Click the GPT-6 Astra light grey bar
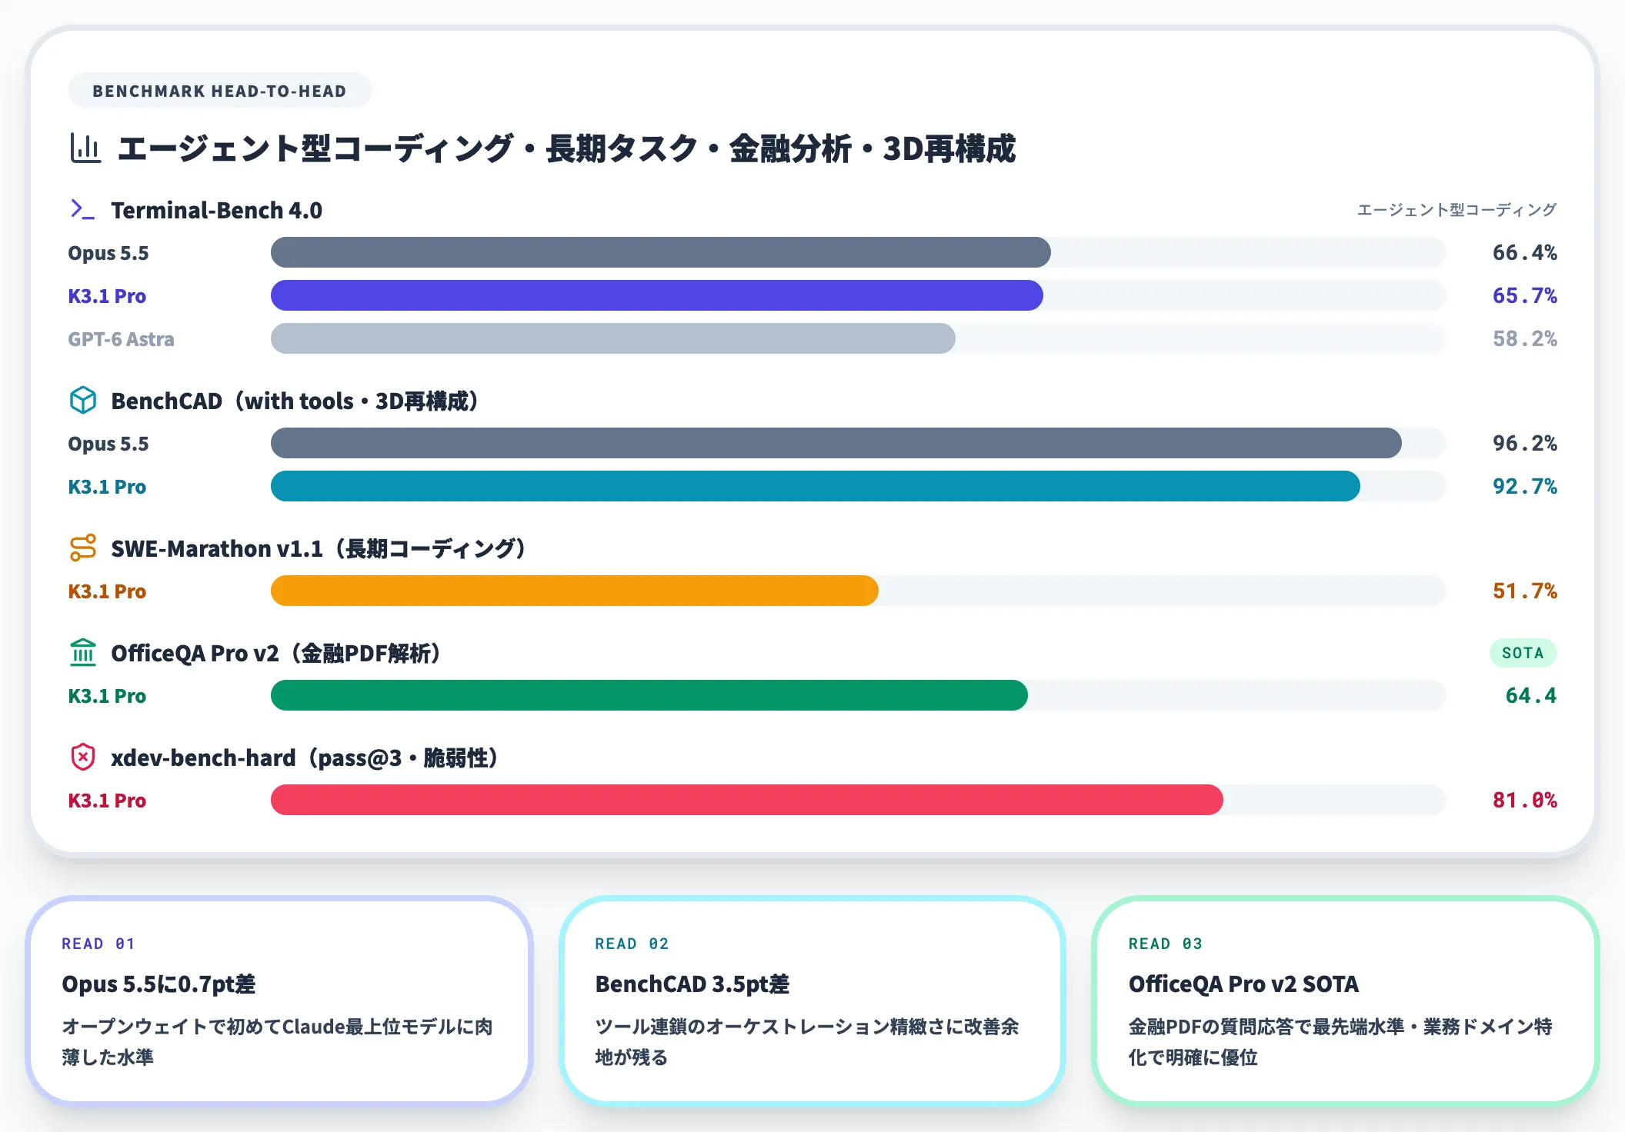This screenshot has height=1132, width=1625. tap(613, 338)
